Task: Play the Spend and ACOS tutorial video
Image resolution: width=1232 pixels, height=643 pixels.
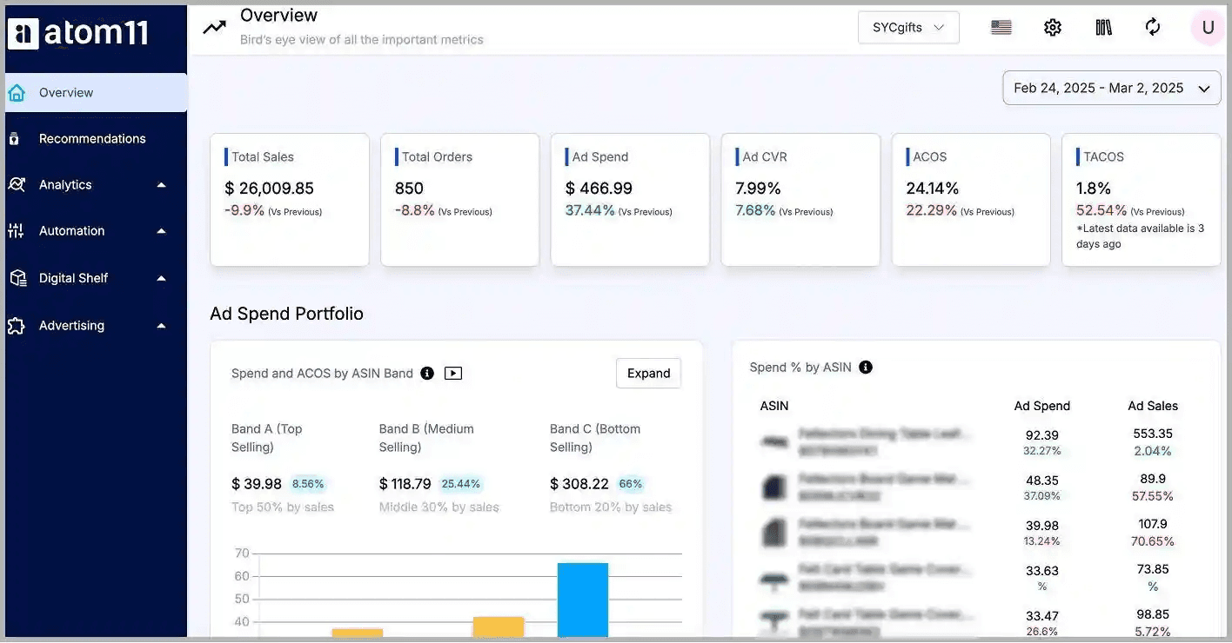Action: [x=452, y=372]
